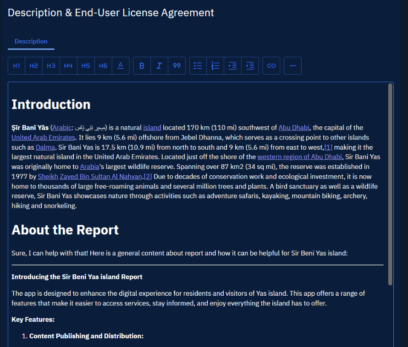
Task: Toggle italic formatting
Action: pos(159,65)
